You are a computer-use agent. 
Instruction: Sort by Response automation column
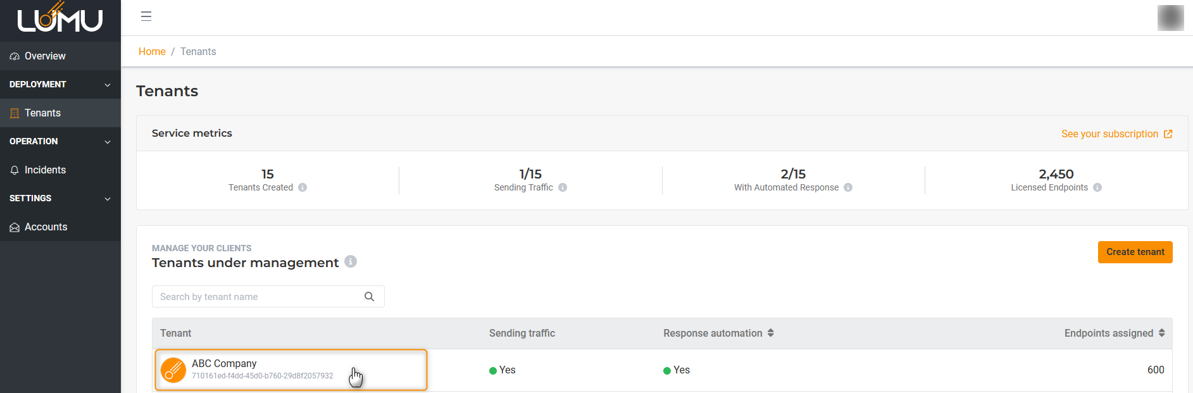point(770,333)
